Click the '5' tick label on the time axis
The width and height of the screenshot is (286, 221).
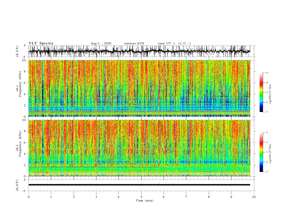pyautogui.click(x=141, y=197)
